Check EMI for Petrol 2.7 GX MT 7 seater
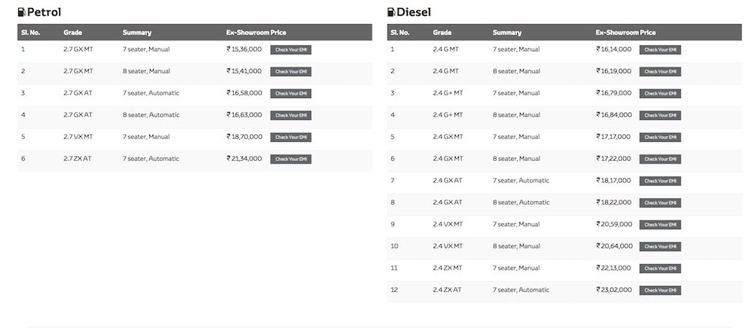 pos(290,50)
